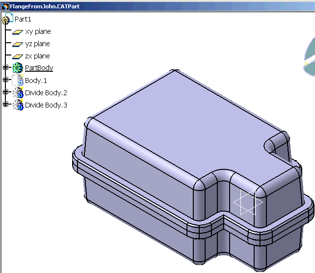The height and width of the screenshot is (273, 315).
Task: Expand the PartBody tree node
Action: pyautogui.click(x=5, y=68)
